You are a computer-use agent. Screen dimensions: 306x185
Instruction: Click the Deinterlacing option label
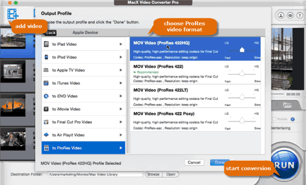(281, 128)
